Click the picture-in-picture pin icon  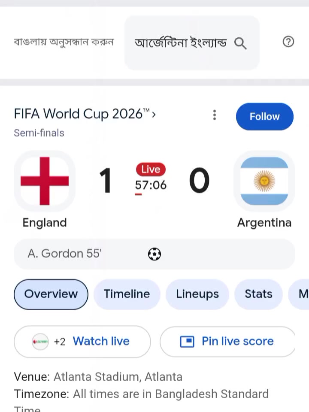[187, 342]
